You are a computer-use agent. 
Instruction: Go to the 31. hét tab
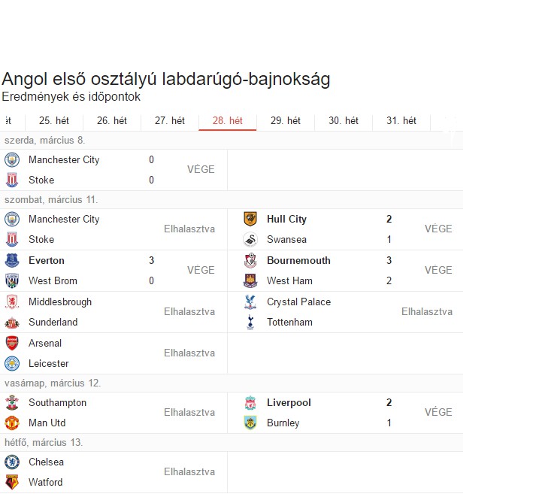[401, 121]
